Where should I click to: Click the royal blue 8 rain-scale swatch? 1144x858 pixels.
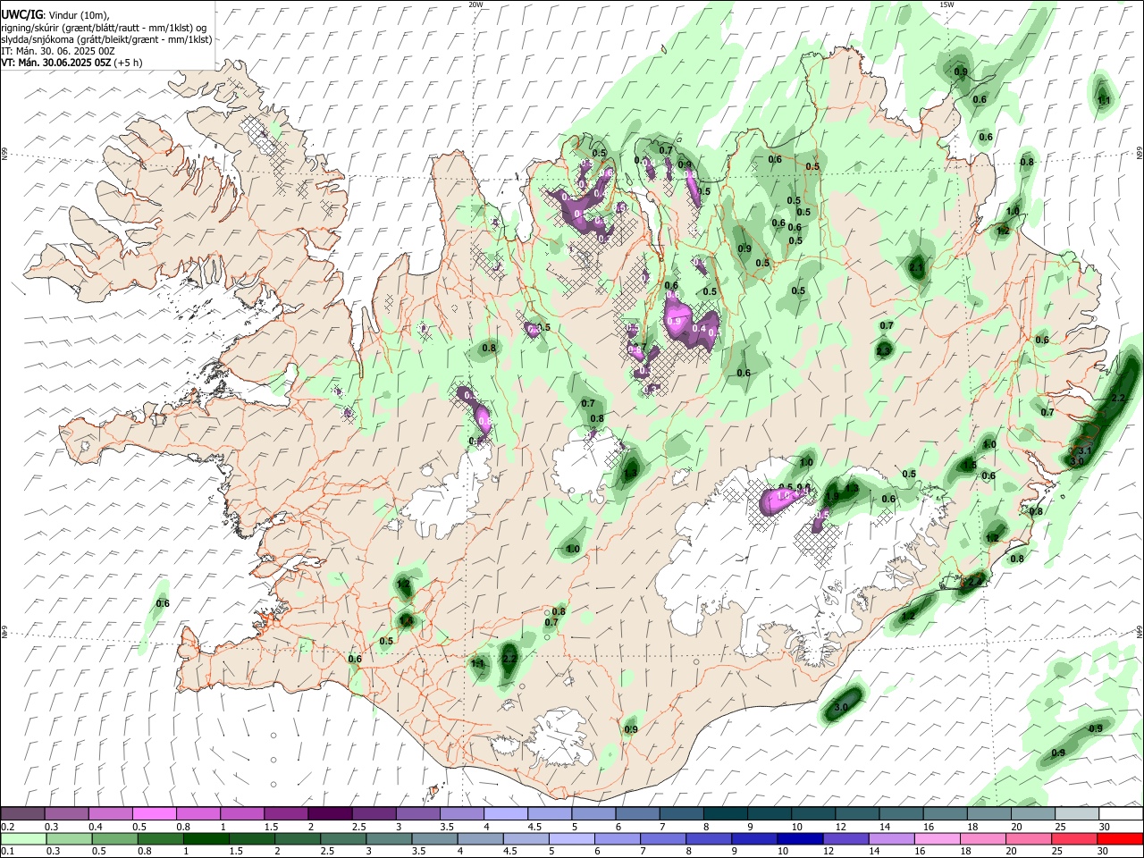[709, 839]
